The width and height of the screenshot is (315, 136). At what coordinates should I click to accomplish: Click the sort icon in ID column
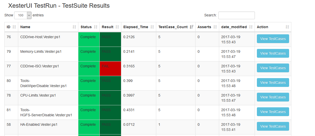point(14,27)
